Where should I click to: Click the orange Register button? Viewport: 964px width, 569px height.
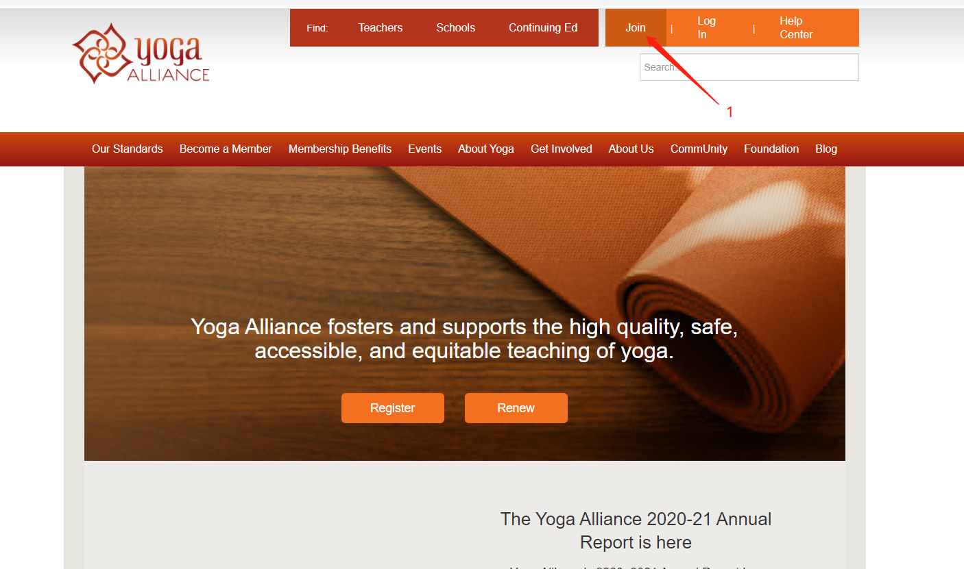pos(393,408)
